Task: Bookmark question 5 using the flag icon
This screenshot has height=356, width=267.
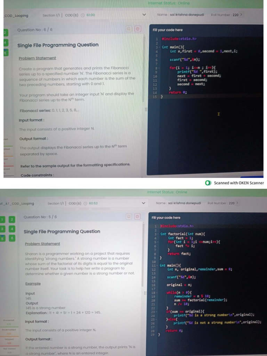Action: [129, 217]
